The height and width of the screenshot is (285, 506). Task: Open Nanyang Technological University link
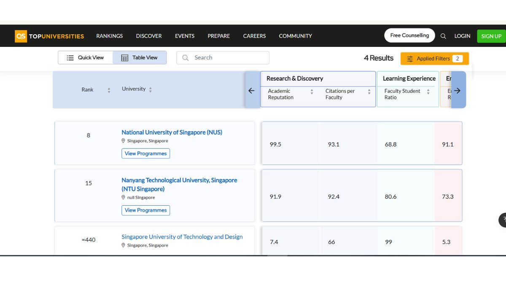[179, 185]
